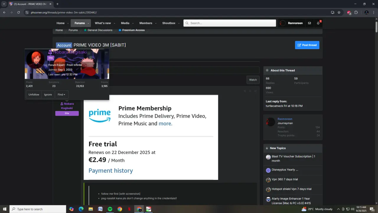Open the Shoutbox nav item

click(169, 23)
